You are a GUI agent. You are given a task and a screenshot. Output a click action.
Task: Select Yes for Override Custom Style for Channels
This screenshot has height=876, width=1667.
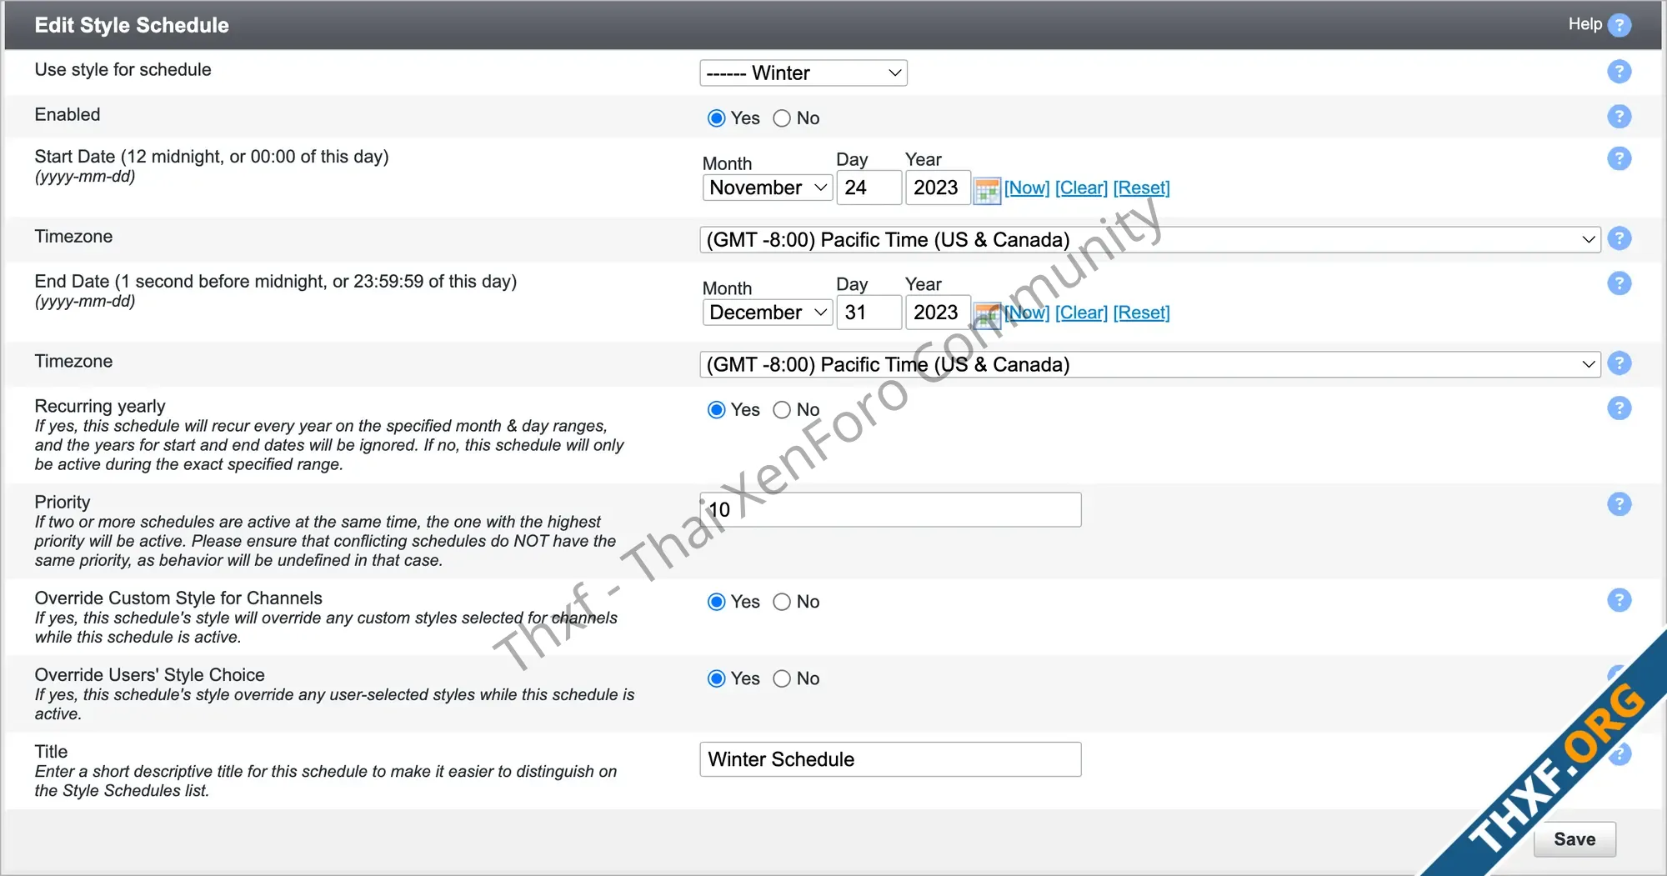(x=716, y=602)
